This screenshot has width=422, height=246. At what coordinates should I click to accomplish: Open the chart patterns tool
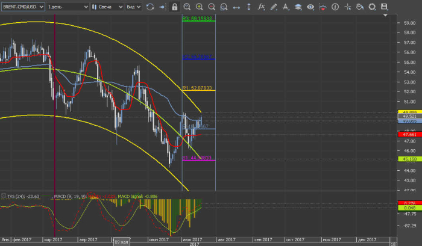coord(323,7)
